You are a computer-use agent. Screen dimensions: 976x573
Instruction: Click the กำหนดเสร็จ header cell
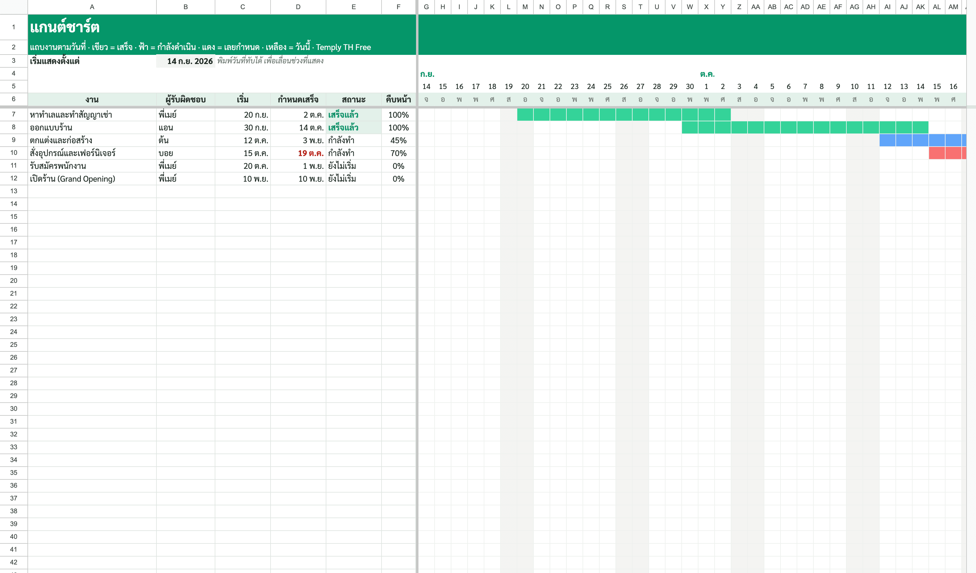(x=298, y=99)
